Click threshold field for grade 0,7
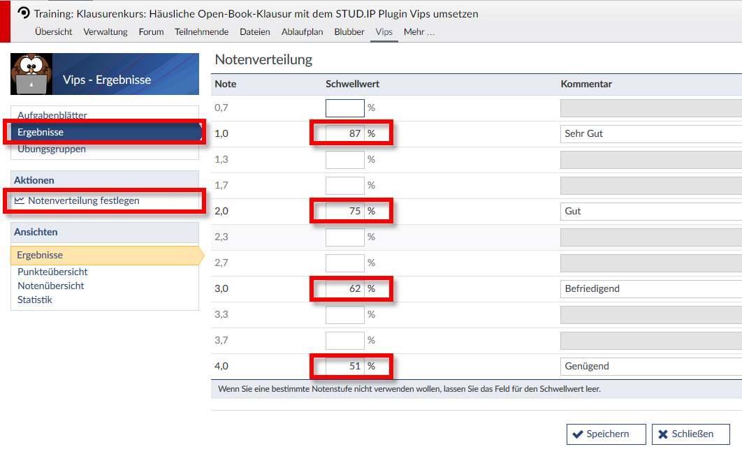The height and width of the screenshot is (456, 742). coord(345,108)
